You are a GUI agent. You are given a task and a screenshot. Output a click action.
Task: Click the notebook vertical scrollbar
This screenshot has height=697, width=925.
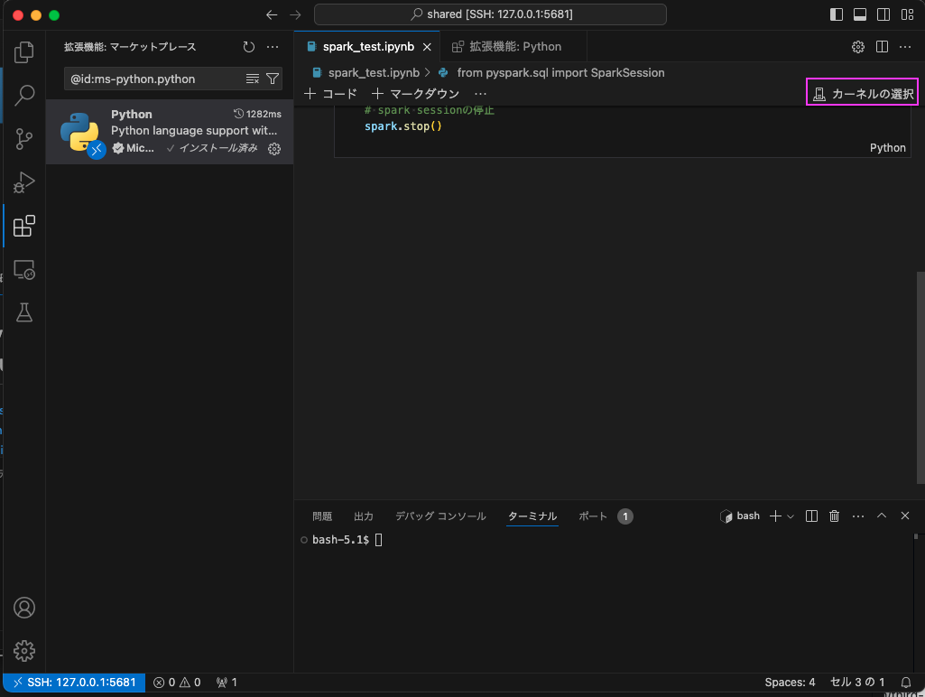coord(920,377)
